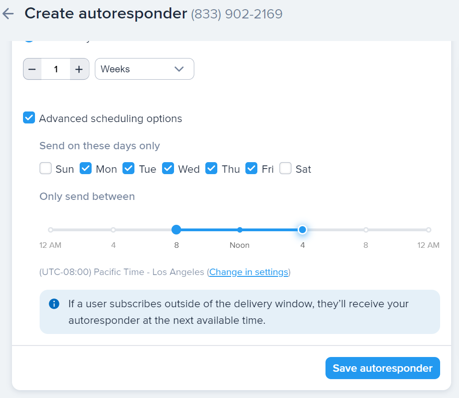The image size is (459, 398).
Task: Uncheck the Thu day checkbox
Action: 211,169
